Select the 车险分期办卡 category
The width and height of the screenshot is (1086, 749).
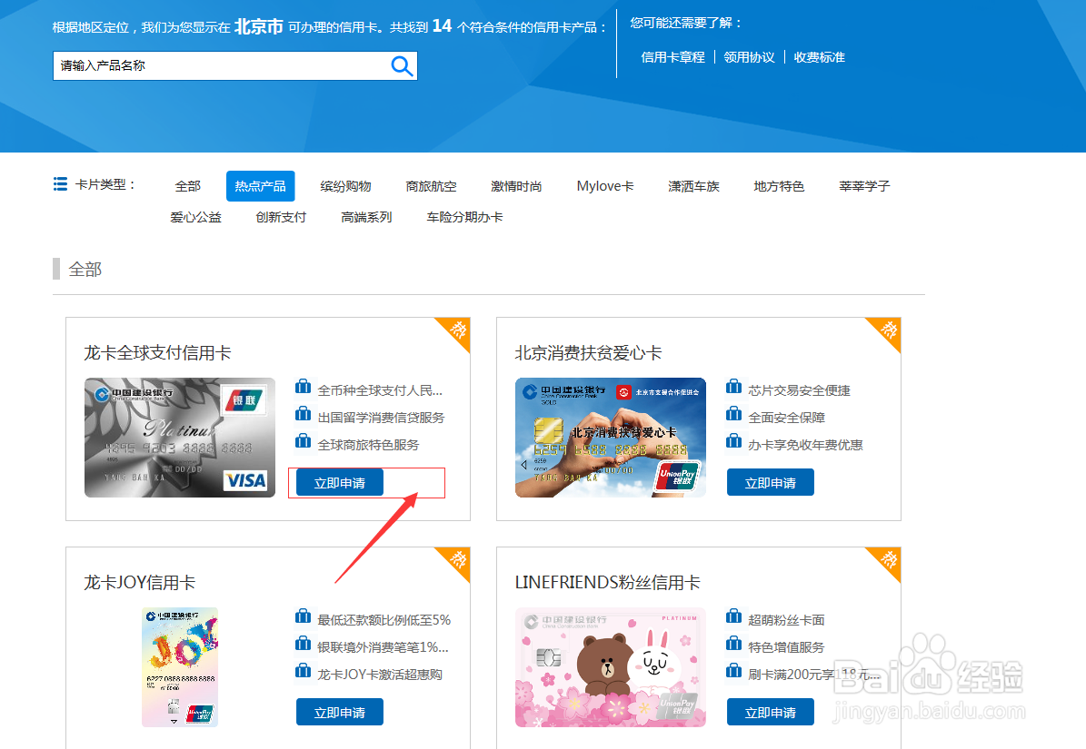(464, 217)
